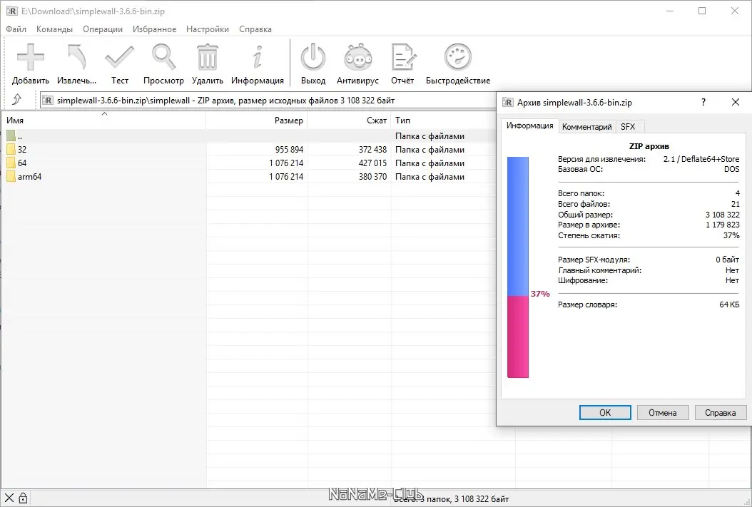752x507 pixels.
Task: Click the 'Всего файлов:' label
Action: click(x=584, y=204)
